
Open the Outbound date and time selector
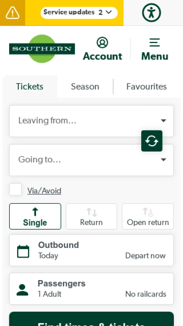coord(91,250)
